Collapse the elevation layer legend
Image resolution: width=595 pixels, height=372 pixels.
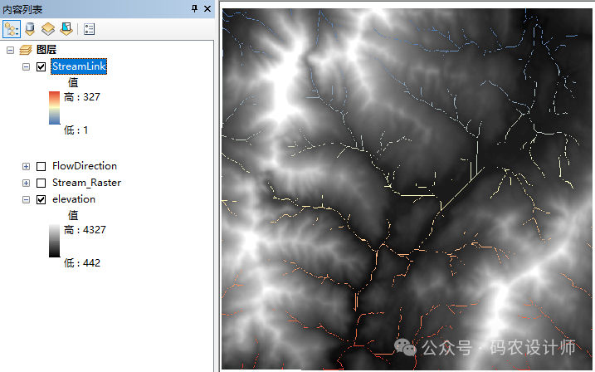27,199
